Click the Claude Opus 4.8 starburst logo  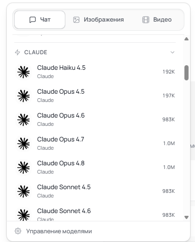23,168
